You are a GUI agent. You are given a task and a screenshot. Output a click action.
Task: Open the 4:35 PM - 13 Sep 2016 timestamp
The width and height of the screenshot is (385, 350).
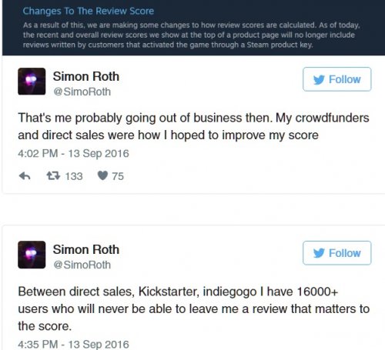click(73, 345)
